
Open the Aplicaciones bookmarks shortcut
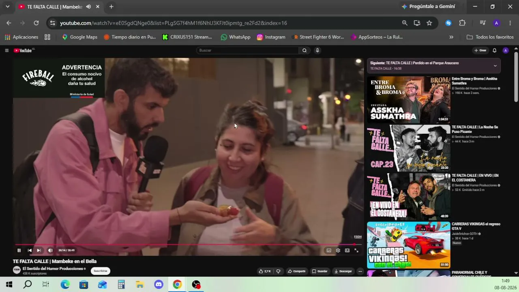coord(21,37)
